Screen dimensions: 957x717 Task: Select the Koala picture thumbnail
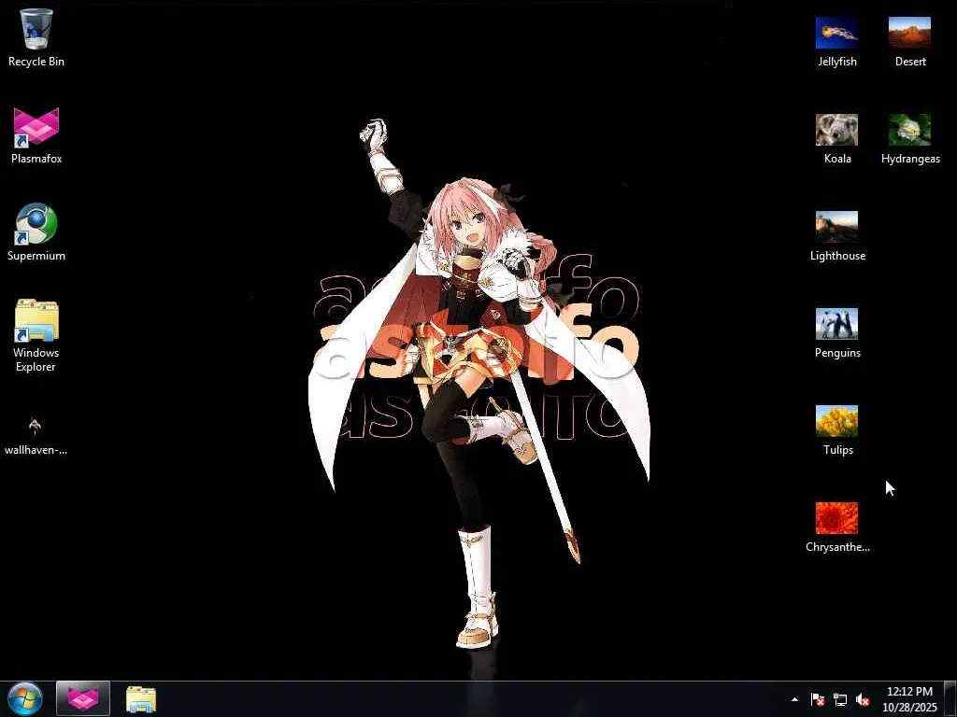tap(836, 138)
